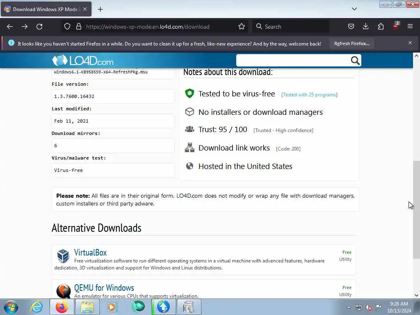The height and width of the screenshot is (315, 420).
Task: Click the vertical scrollbar thumb
Action: click(416, 210)
